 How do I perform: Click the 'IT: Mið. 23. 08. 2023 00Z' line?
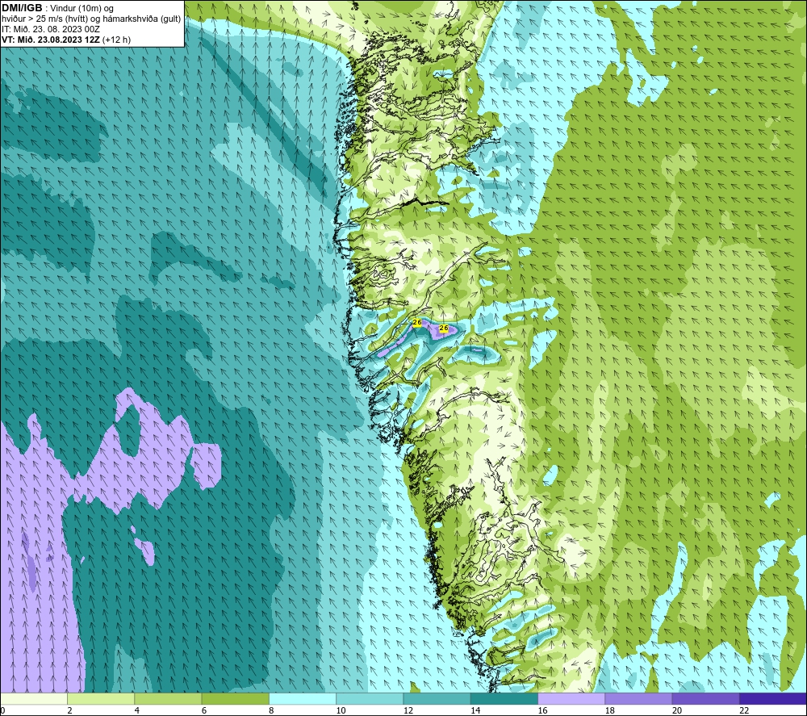click(x=50, y=29)
